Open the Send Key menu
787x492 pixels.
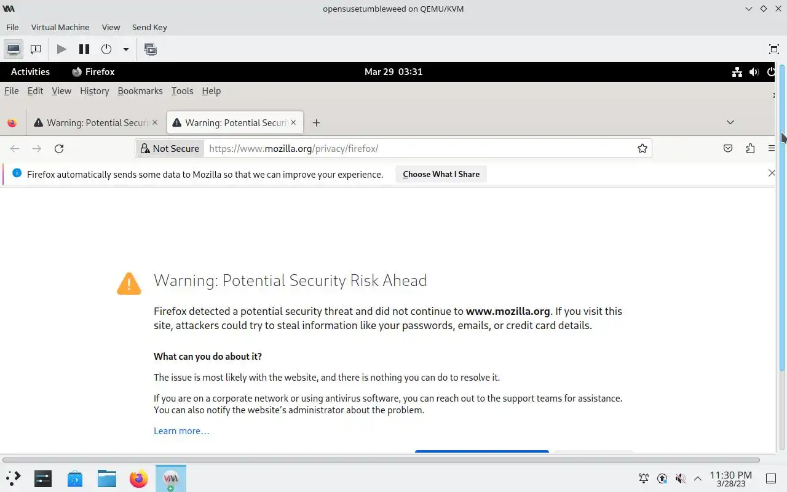click(149, 27)
